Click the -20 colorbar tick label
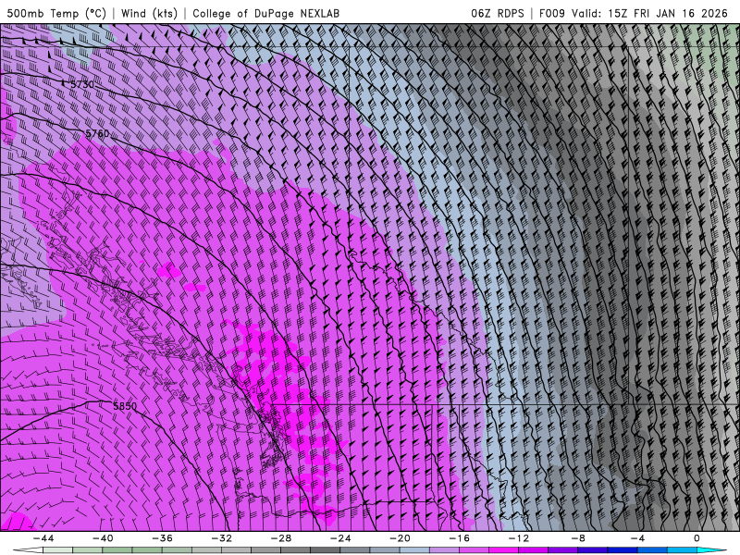The height and width of the screenshot is (555, 740). [400, 538]
